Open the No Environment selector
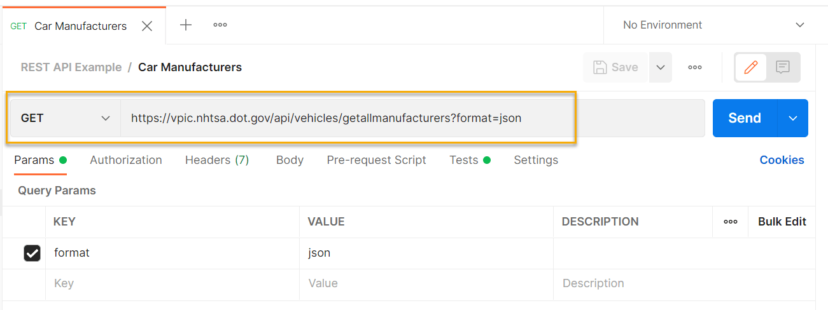The width and height of the screenshot is (828, 310). [x=713, y=25]
